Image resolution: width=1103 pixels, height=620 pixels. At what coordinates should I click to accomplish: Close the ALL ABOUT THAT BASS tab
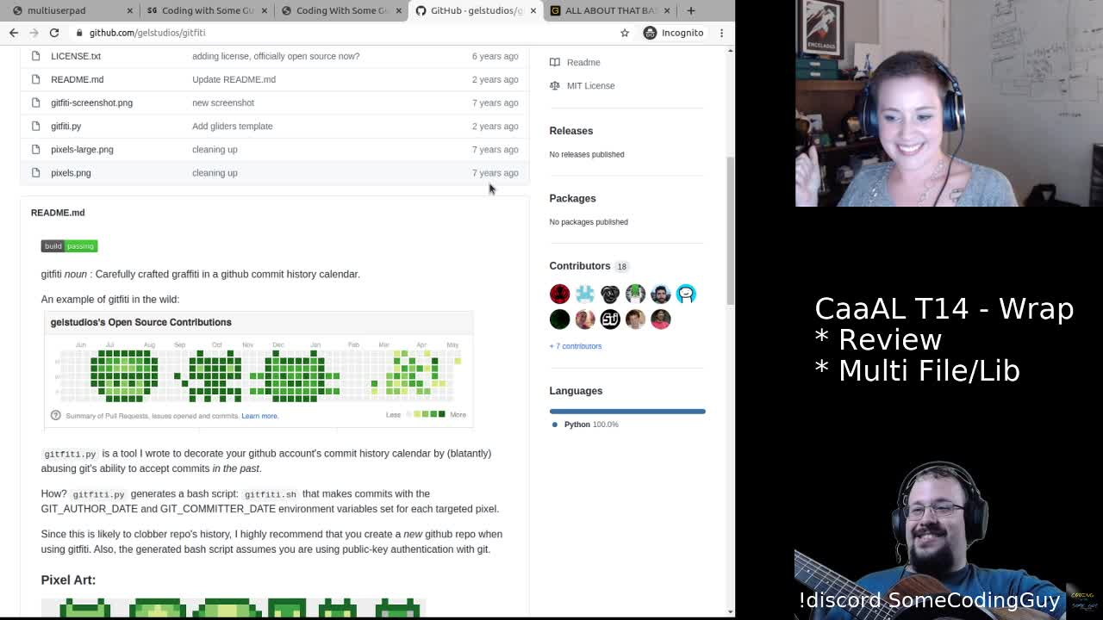click(x=667, y=10)
